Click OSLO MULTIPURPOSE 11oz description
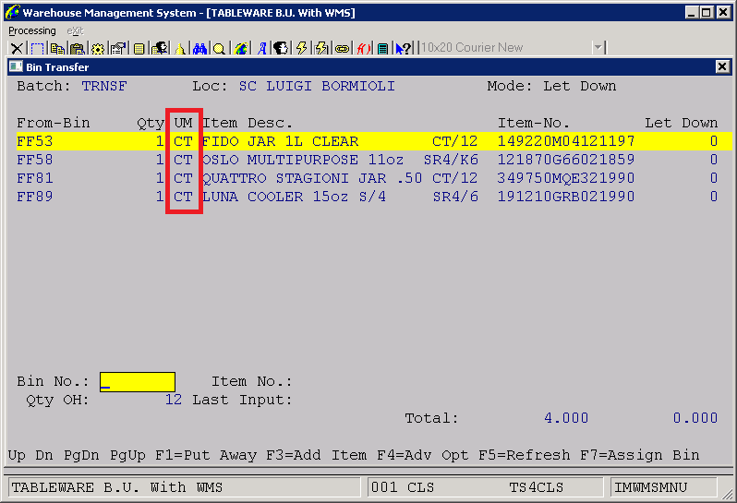 click(303, 160)
